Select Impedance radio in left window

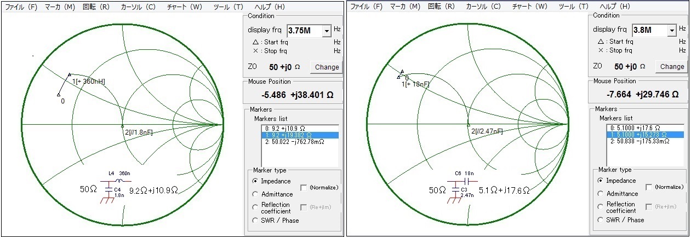[255, 181]
